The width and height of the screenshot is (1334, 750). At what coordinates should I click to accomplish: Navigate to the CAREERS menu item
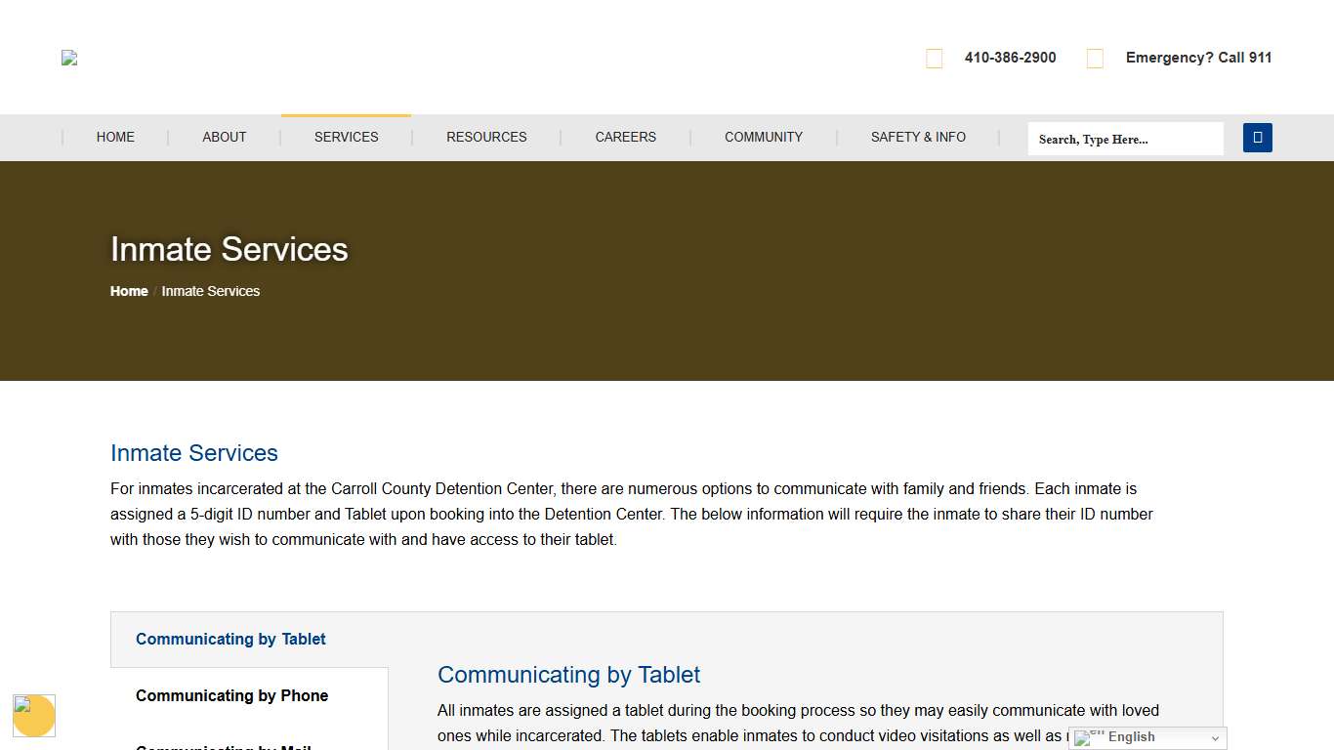625,137
